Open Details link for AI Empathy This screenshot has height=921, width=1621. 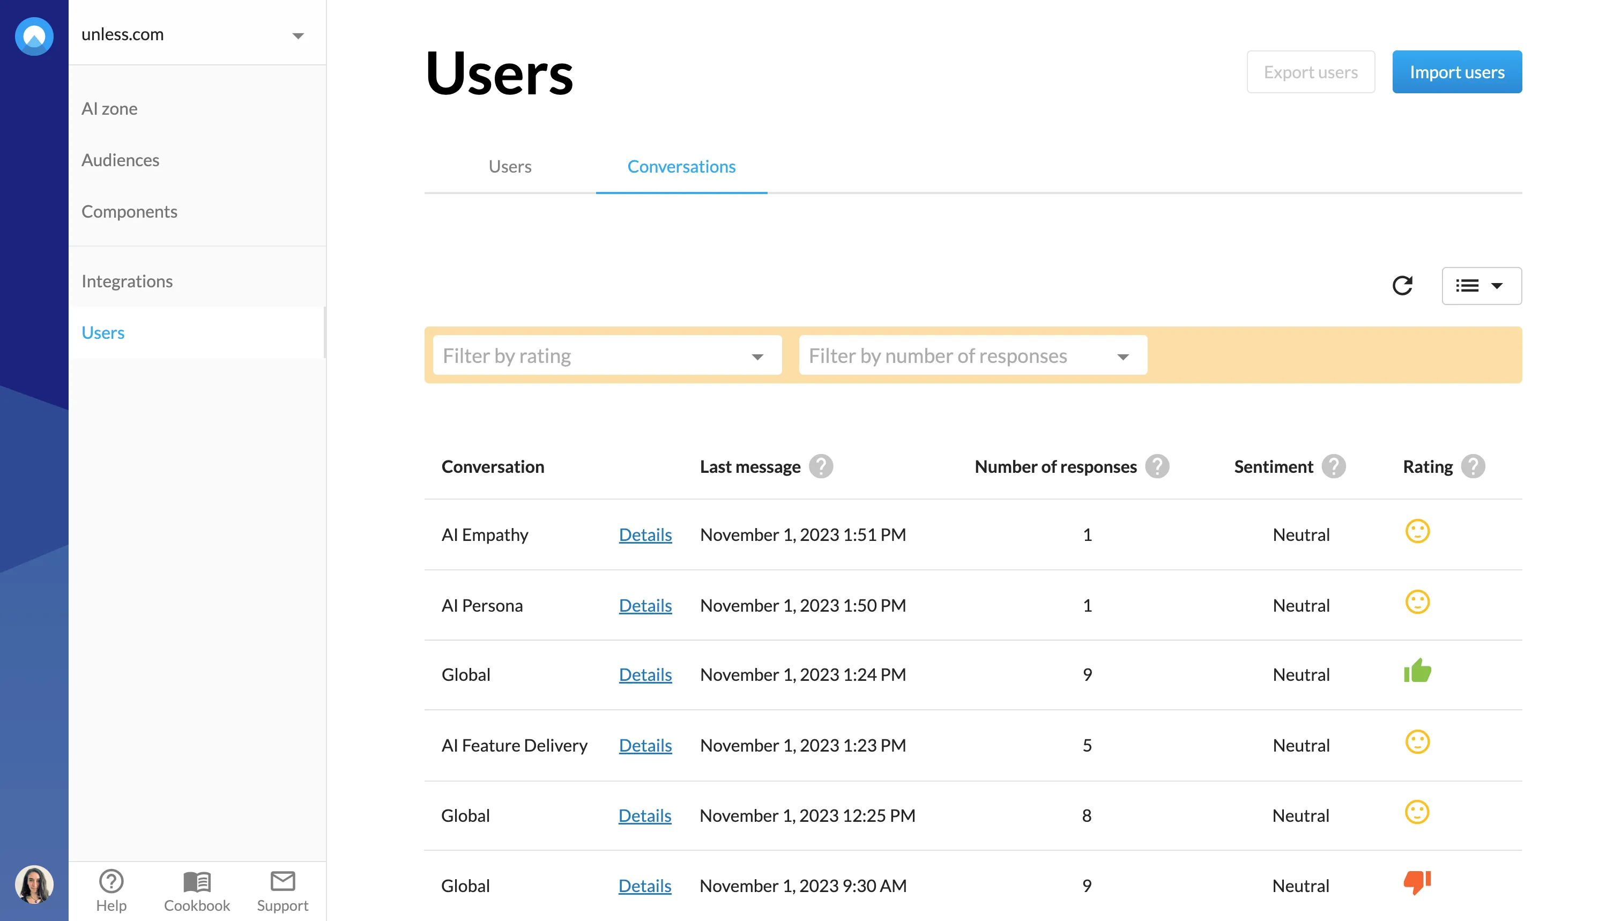[x=645, y=534]
